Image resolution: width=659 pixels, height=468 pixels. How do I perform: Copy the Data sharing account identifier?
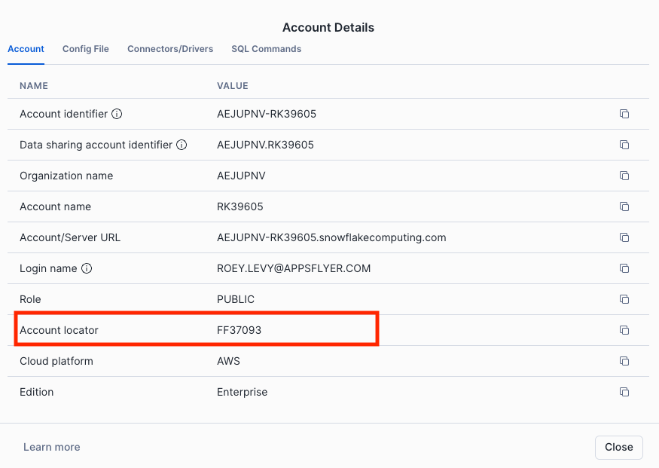click(x=624, y=145)
